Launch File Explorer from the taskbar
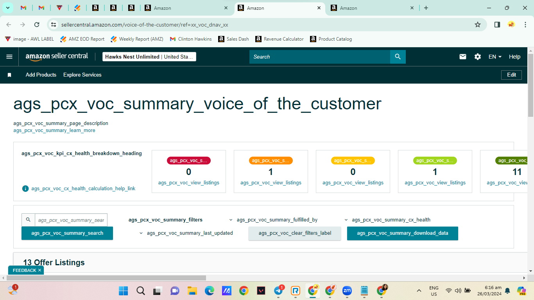This screenshot has width=534, height=300. coord(192,291)
